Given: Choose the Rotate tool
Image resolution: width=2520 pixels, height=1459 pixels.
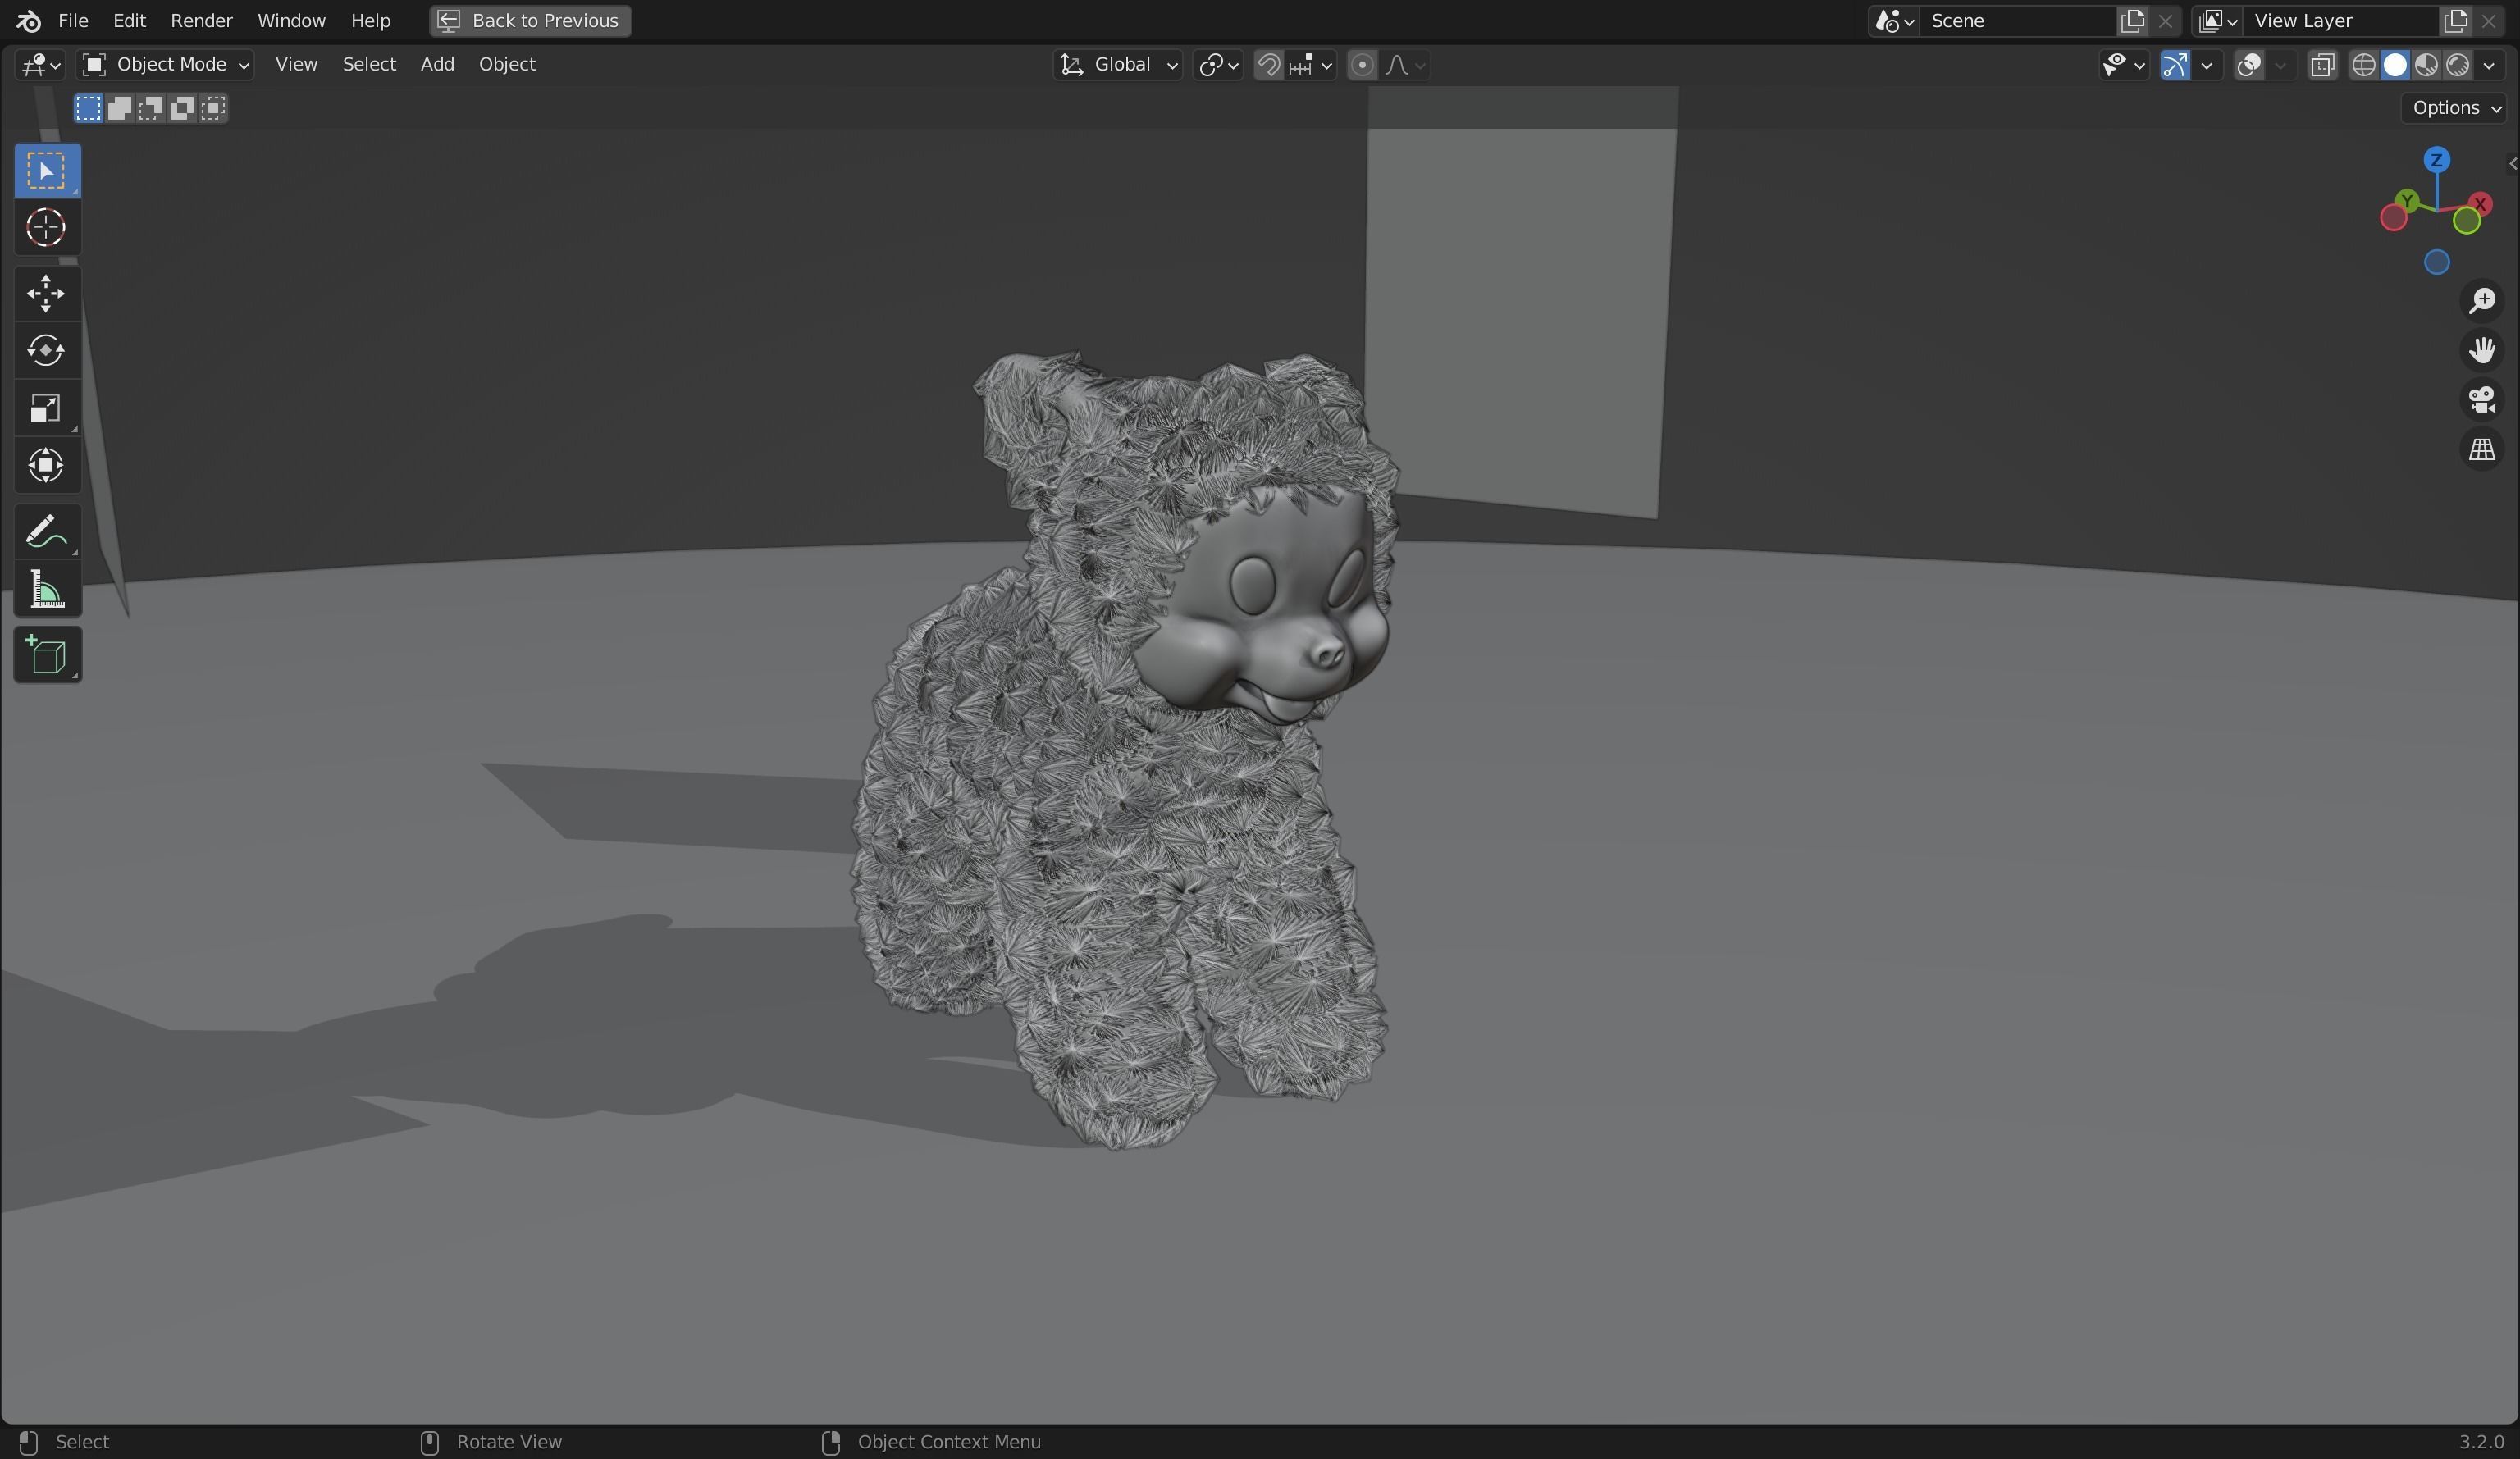Looking at the screenshot, I should 47,351.
